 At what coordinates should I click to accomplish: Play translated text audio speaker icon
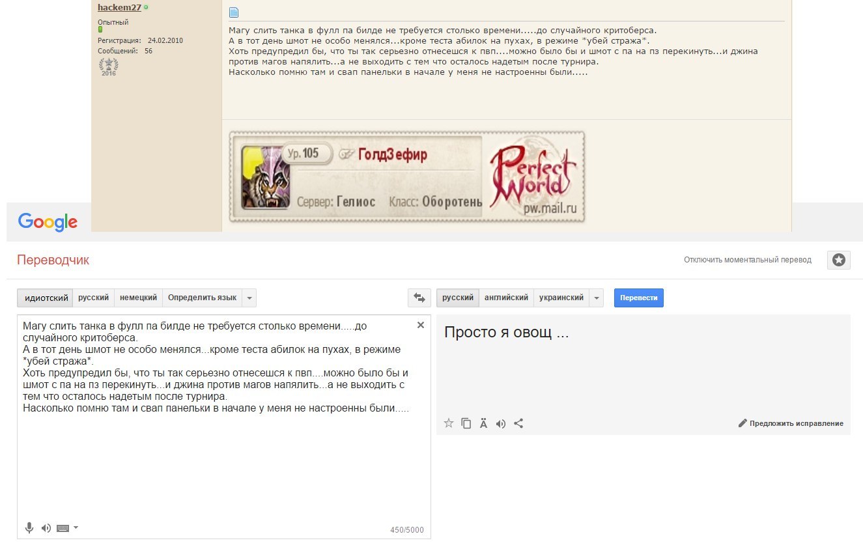[x=500, y=423]
